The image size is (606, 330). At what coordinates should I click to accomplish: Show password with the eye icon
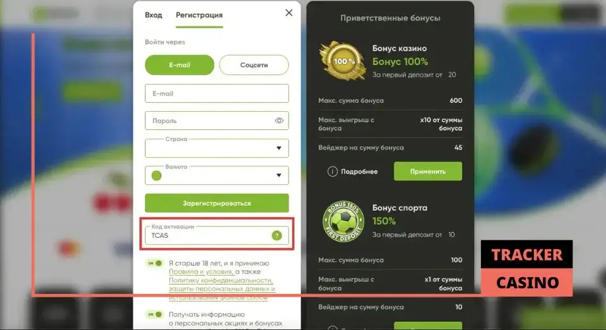click(279, 121)
